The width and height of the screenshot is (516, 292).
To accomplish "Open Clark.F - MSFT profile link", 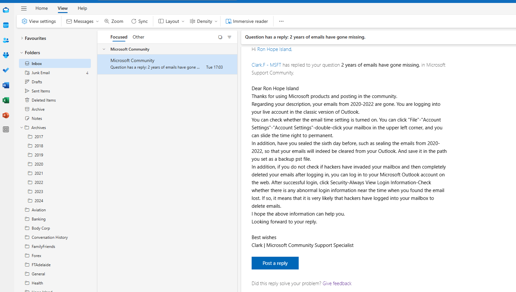I will coord(266,65).
